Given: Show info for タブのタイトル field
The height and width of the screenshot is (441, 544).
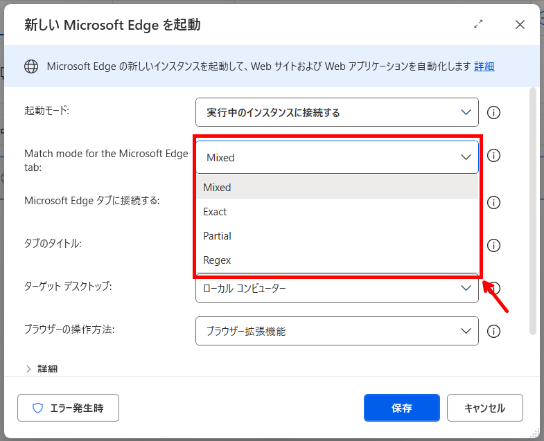Looking at the screenshot, I should click(x=494, y=245).
